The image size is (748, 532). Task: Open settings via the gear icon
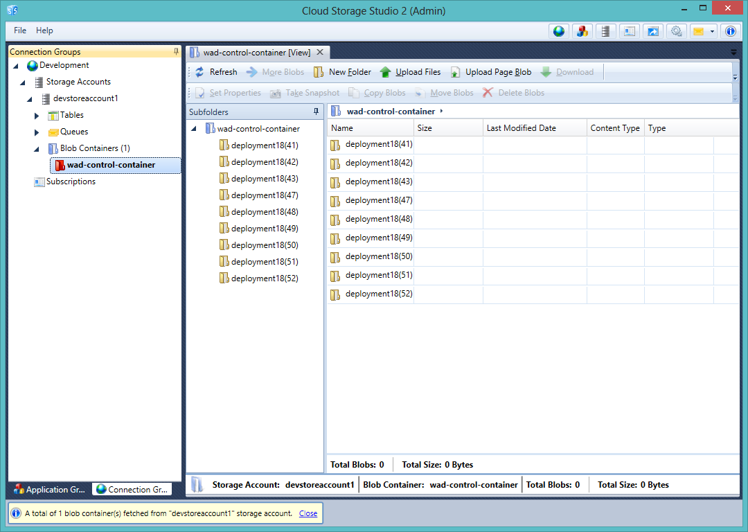coord(676,31)
